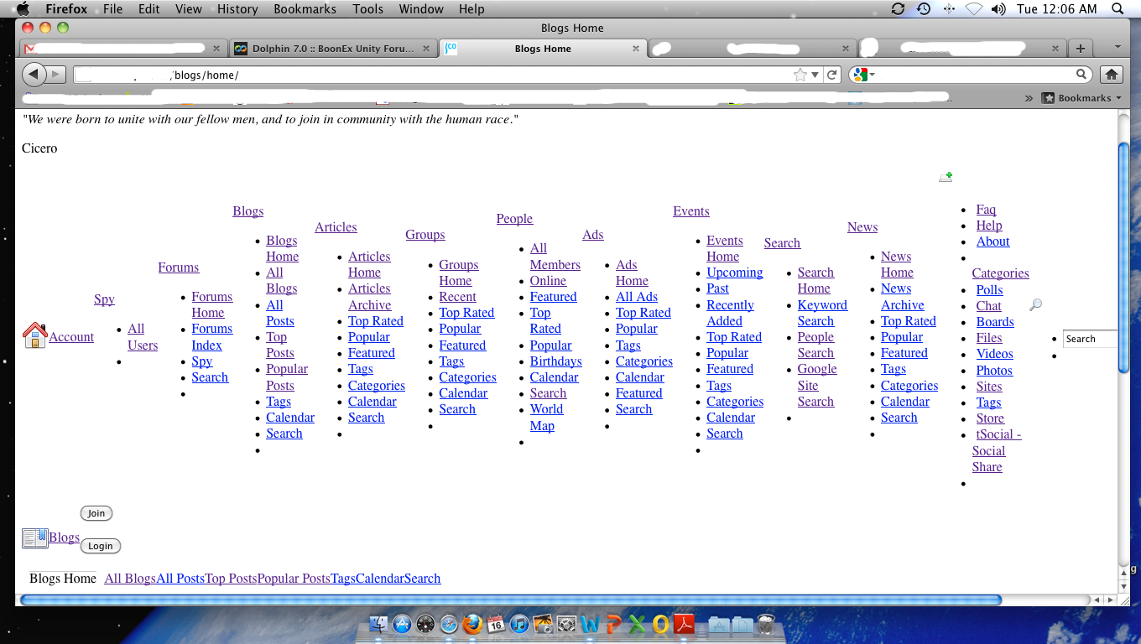The height and width of the screenshot is (644, 1141).
Task: Bookmark this page with the star icon
Action: (x=800, y=75)
